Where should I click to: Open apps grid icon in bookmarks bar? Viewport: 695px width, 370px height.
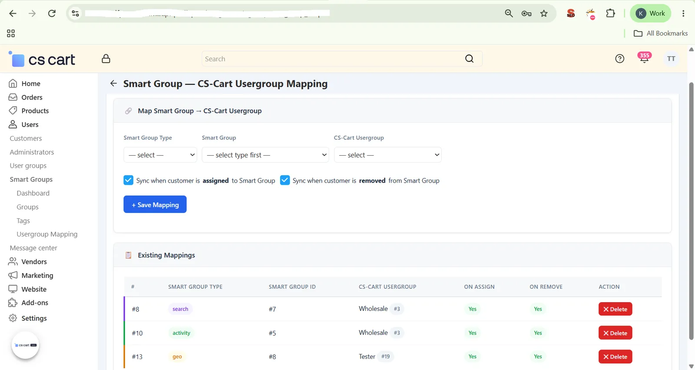(x=11, y=33)
